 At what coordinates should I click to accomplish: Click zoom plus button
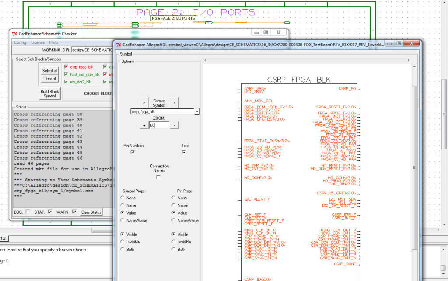coord(144,125)
